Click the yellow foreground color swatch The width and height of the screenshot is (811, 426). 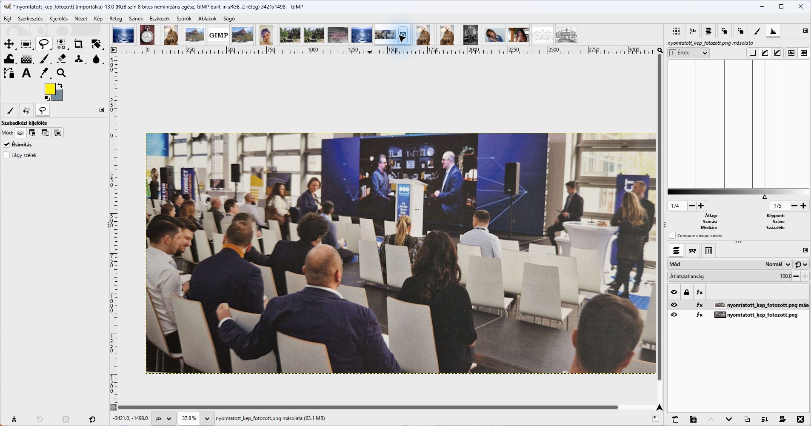tap(50, 89)
